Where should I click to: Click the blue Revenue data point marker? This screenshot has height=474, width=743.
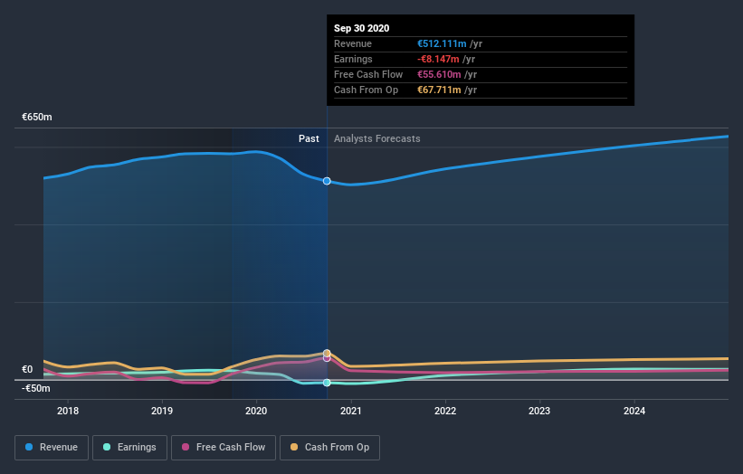pyautogui.click(x=327, y=181)
